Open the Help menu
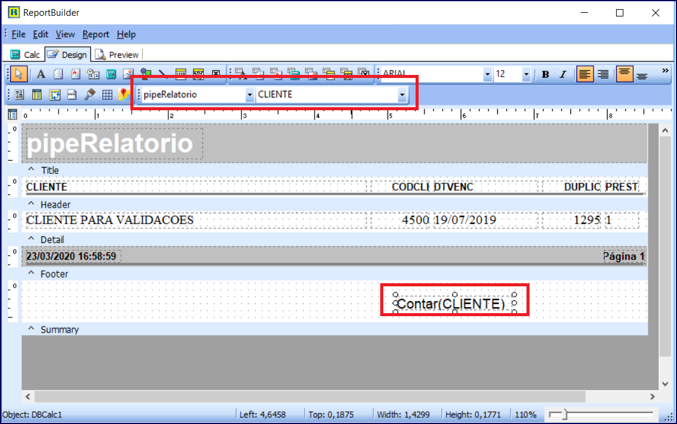 [126, 34]
